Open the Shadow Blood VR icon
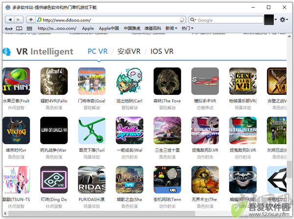 pos(129,180)
